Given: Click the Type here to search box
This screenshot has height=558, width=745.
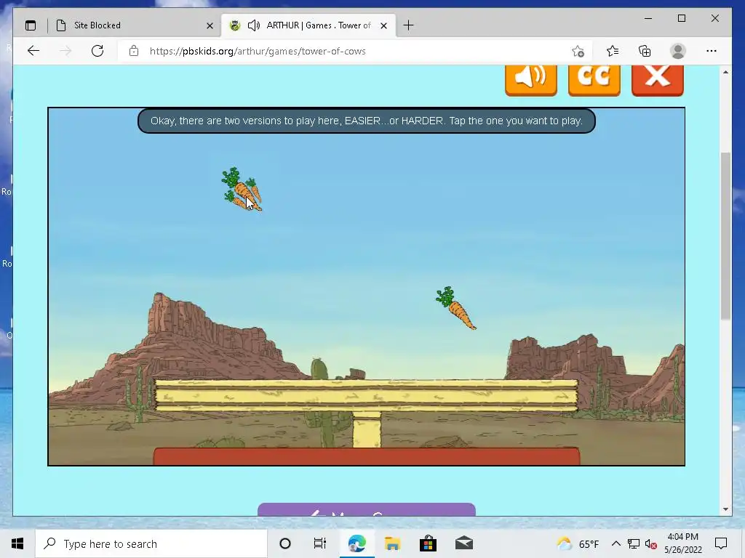Looking at the screenshot, I should pos(151,543).
